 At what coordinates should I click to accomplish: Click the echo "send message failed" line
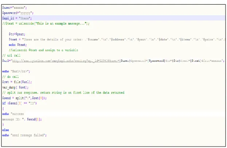click(24, 135)
